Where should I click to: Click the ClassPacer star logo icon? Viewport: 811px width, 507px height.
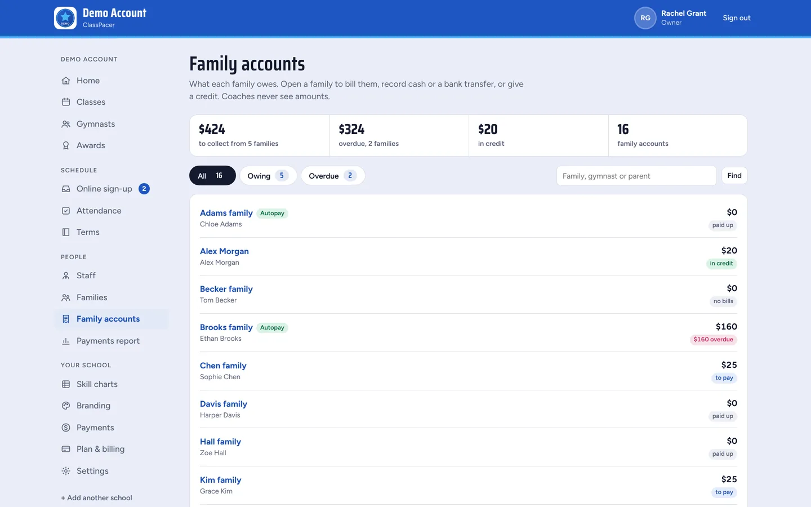[x=65, y=18]
